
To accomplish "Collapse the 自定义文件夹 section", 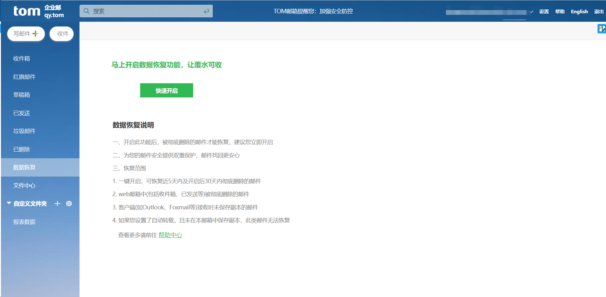I will tap(9, 203).
